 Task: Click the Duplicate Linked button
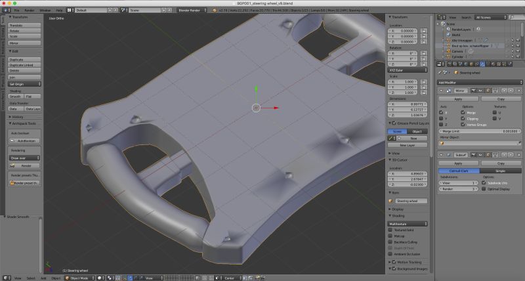click(24, 65)
